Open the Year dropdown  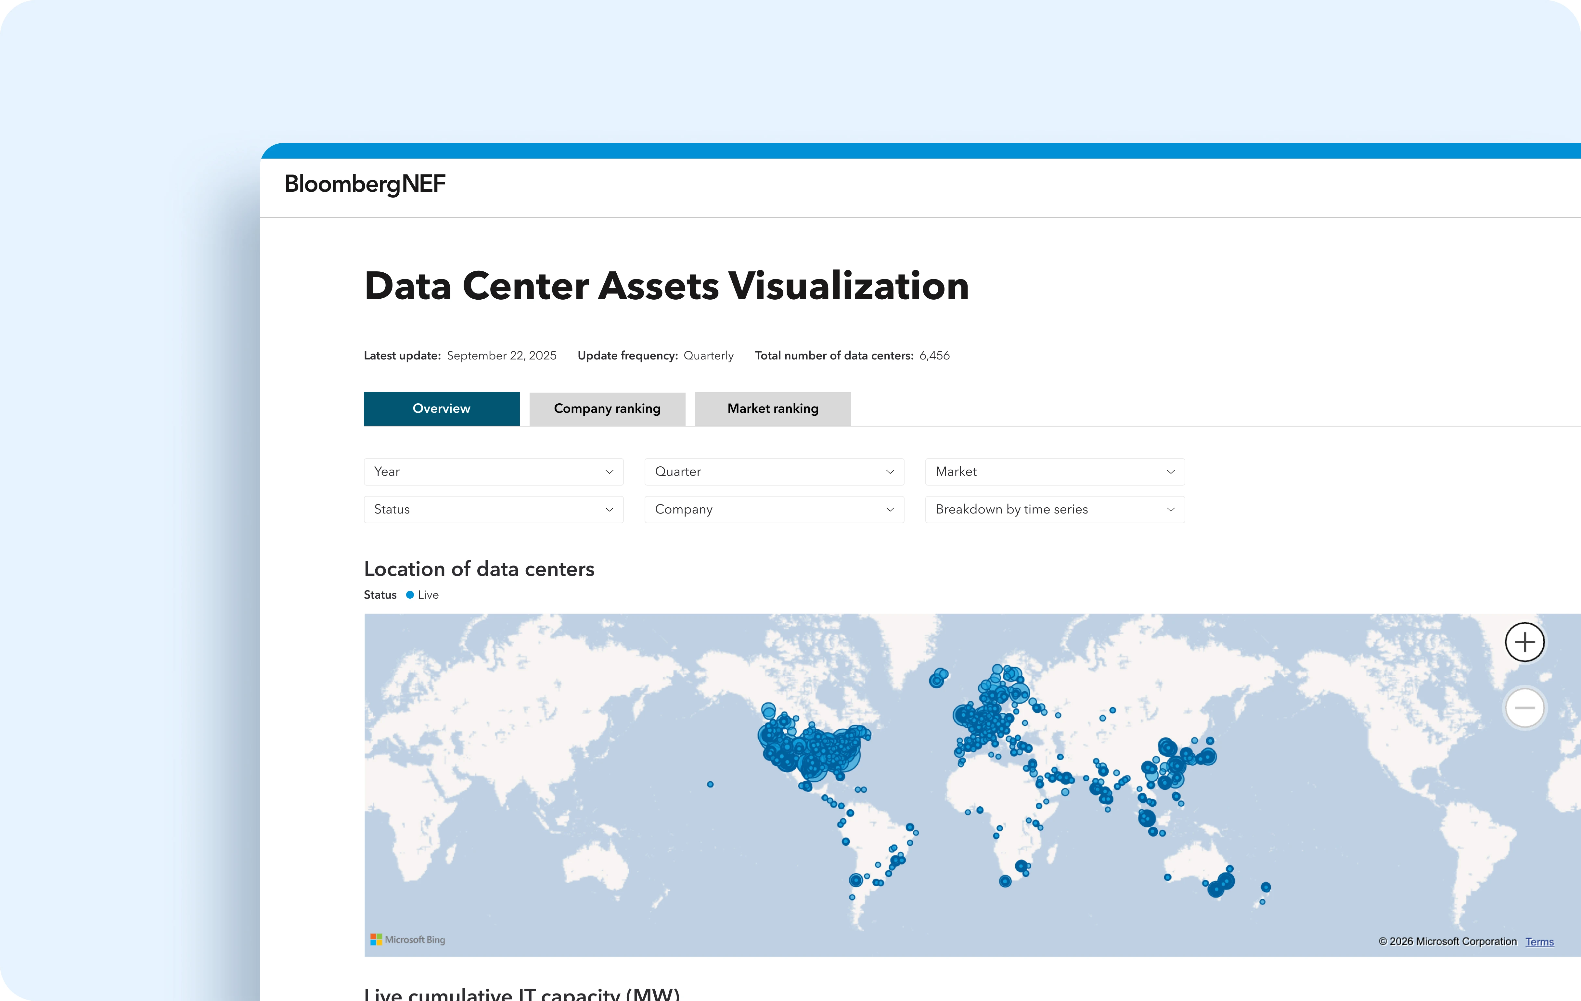[x=494, y=472]
